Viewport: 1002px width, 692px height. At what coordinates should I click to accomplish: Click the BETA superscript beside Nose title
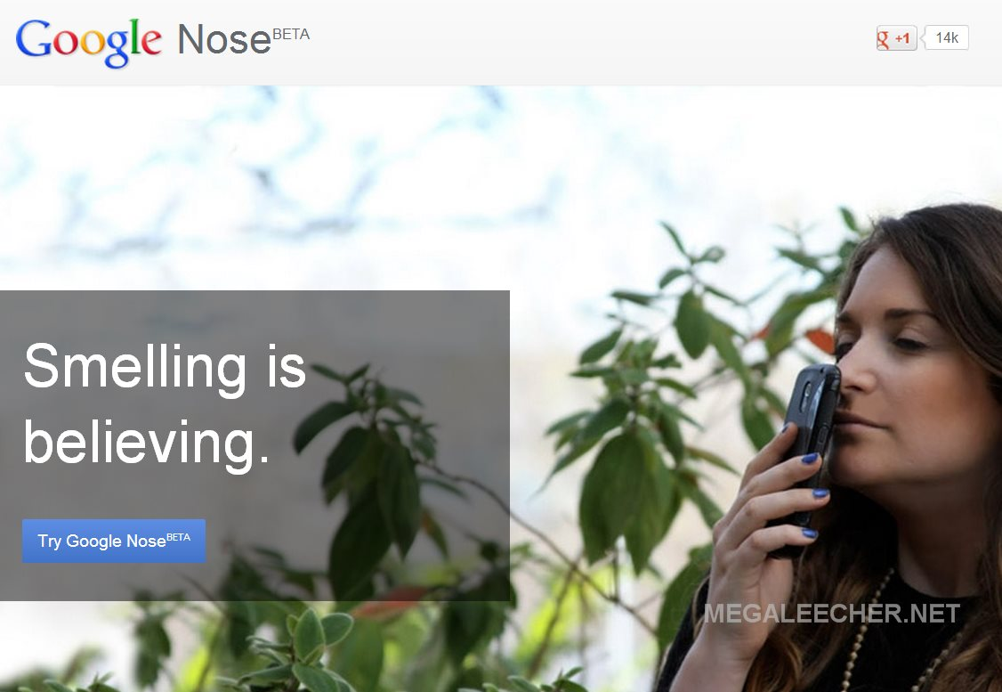[291, 34]
